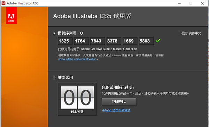Viewport: 209px width, 127px height.
Task: Click the green checkmark after the serial number
Action: [x=158, y=40]
